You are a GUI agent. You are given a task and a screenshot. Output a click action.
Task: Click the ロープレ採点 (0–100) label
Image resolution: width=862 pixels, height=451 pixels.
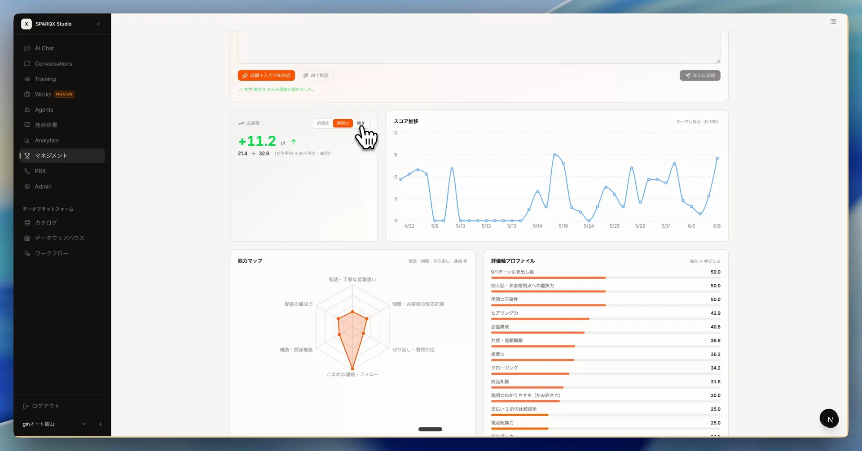[x=697, y=121]
